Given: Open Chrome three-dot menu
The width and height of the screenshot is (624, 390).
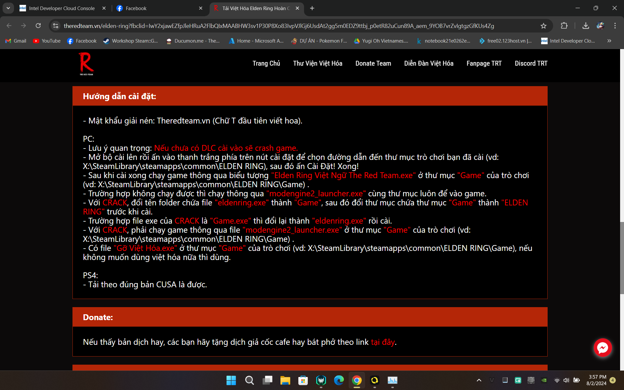Looking at the screenshot, I should tap(615, 26).
